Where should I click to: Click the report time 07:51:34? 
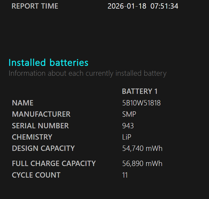click(164, 6)
